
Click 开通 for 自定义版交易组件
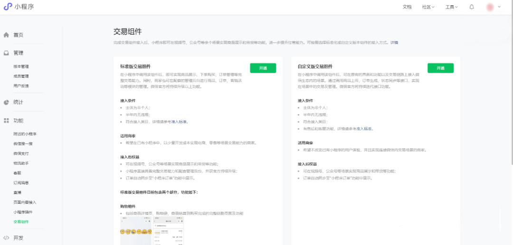pos(440,68)
